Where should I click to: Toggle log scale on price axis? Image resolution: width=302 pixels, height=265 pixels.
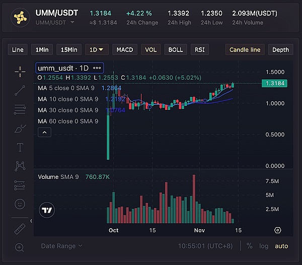(x=264, y=246)
